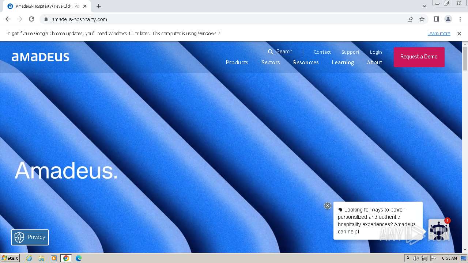Click the Amadeus. hero heading
The image size is (468, 263).
(66, 171)
